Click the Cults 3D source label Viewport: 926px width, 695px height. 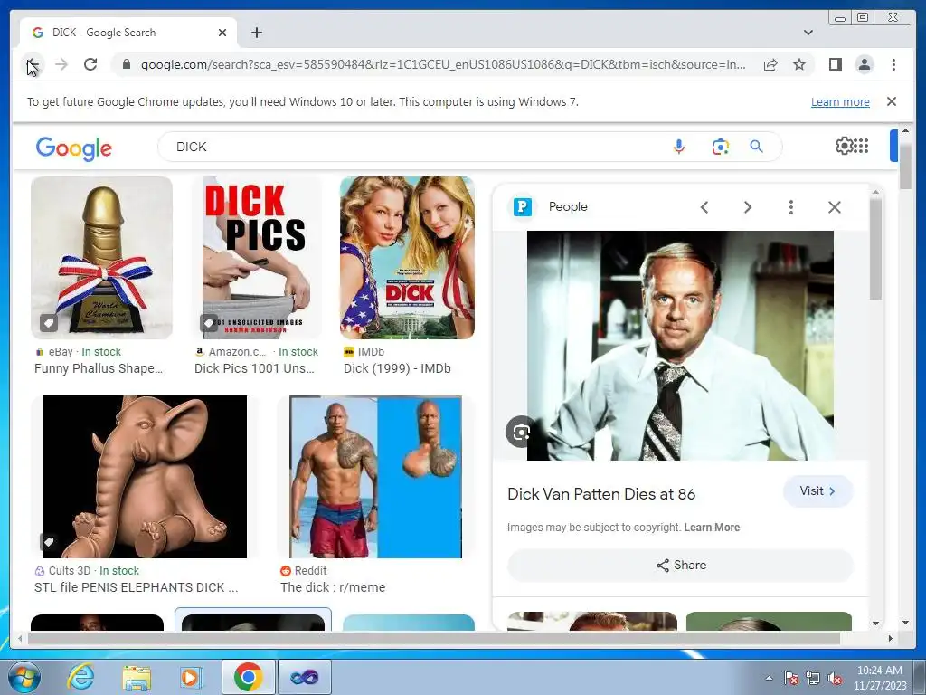coord(70,571)
